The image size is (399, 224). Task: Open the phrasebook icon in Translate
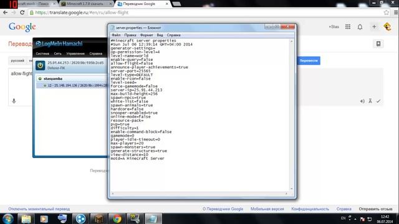378,44
